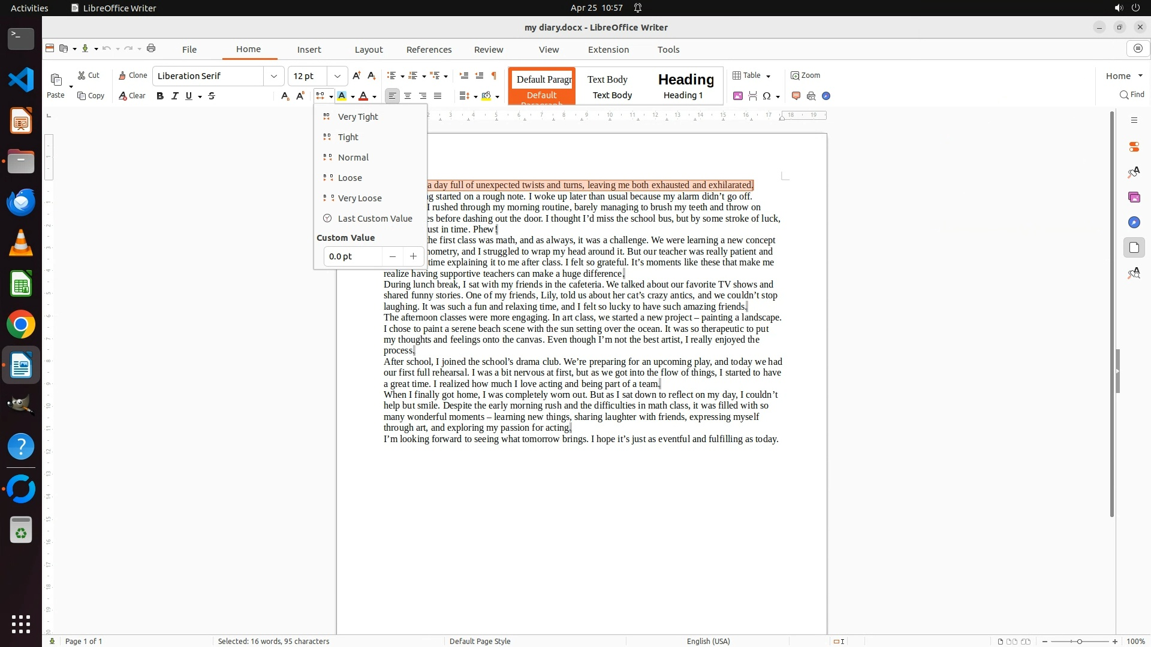The image size is (1151, 647).
Task: Increase custom spacing with plus button
Action: point(413,256)
